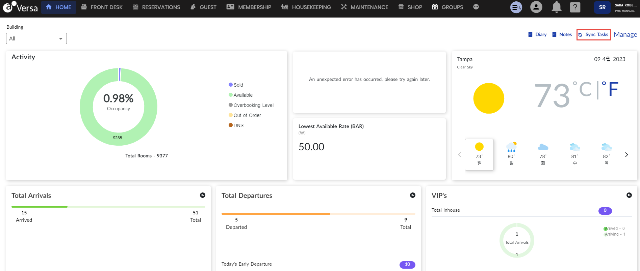Viewport: 640px width, 271px height.
Task: Click the Total Arrivals progress bar
Action: click(x=108, y=207)
